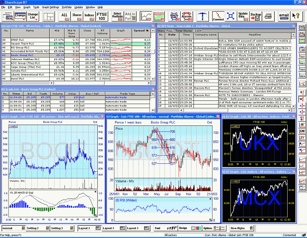
Task: Select the Setting 2 toggle
Action: pos(38,228)
